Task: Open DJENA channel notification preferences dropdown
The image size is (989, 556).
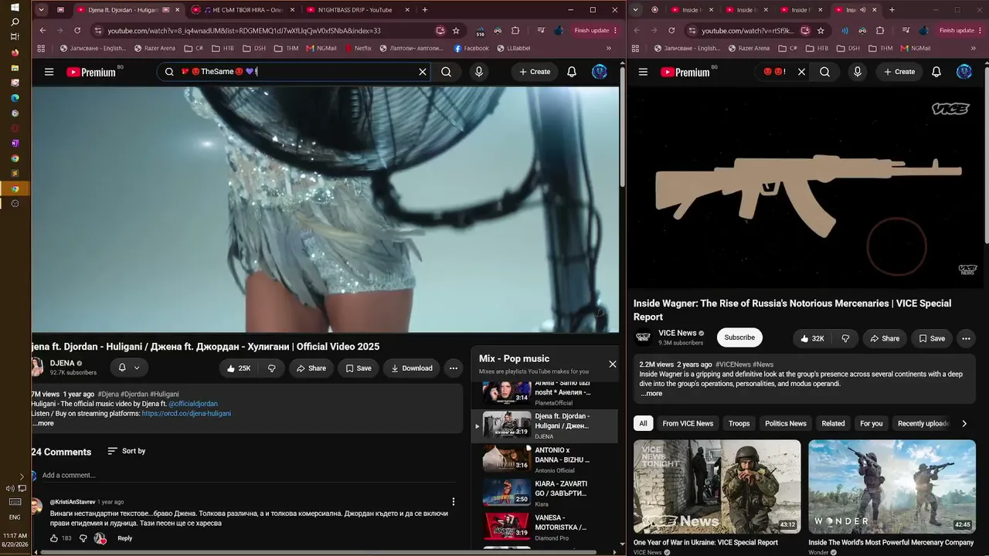Action: pos(129,368)
